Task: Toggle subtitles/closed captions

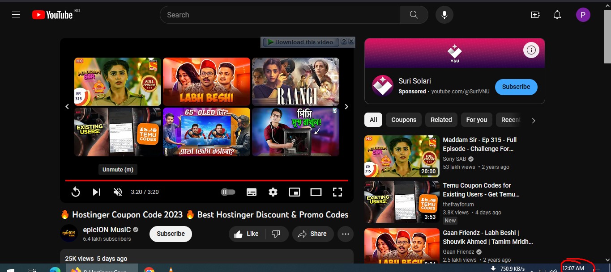Action: pyautogui.click(x=252, y=192)
